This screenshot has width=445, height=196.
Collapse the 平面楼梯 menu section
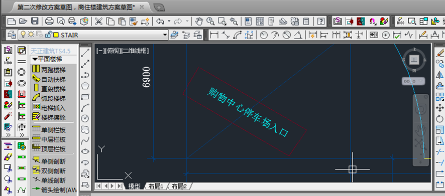(x=35, y=59)
